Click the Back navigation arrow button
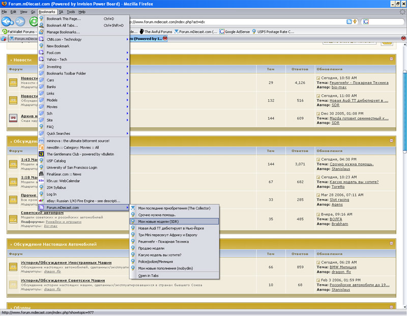Viewport: 407px width, 316px height. 7,21
